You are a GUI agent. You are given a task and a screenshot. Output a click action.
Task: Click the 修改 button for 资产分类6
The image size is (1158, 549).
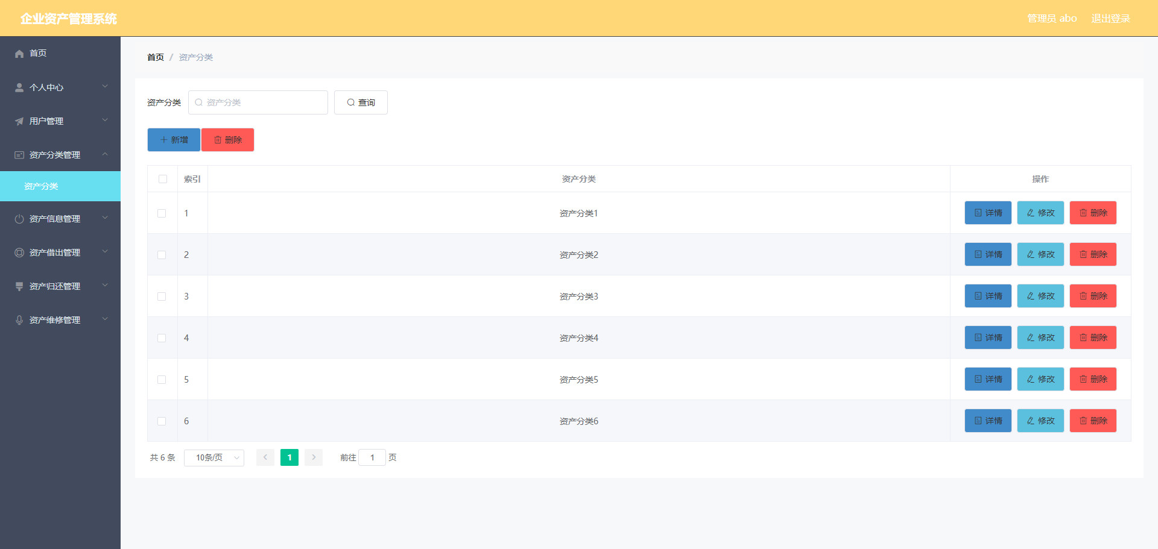click(x=1040, y=421)
